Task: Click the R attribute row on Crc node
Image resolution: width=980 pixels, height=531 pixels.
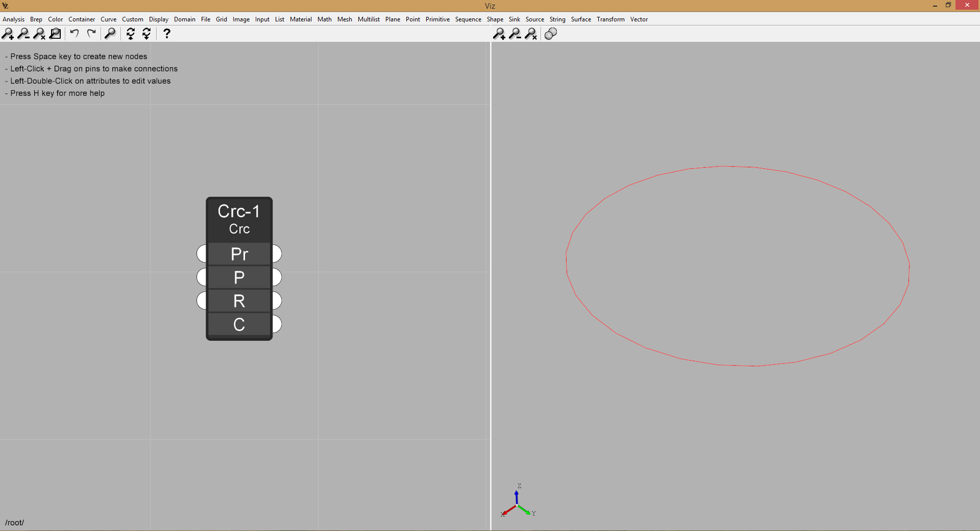Action: coord(239,301)
